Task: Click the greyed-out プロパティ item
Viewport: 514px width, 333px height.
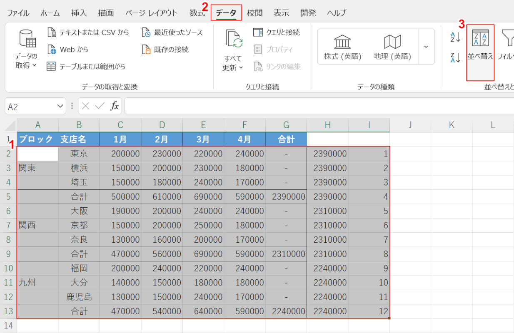Action: point(273,49)
